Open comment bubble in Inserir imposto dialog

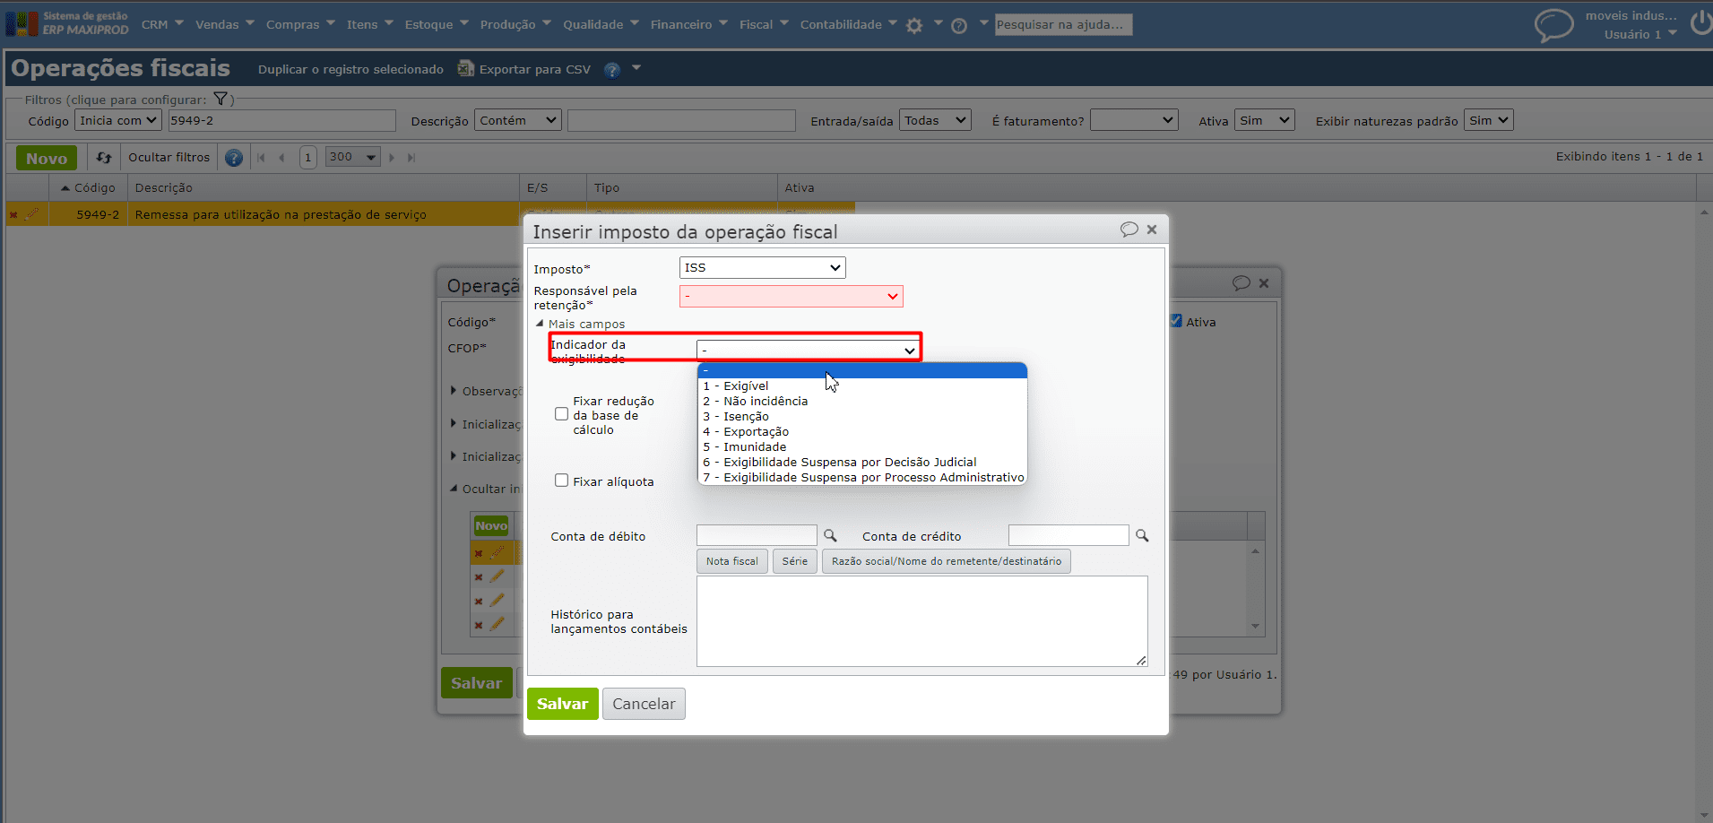1129,230
